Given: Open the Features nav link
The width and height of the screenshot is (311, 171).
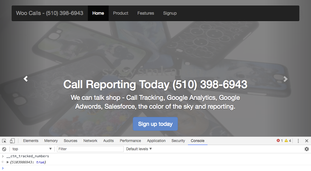Looking at the screenshot, I should [x=146, y=13].
